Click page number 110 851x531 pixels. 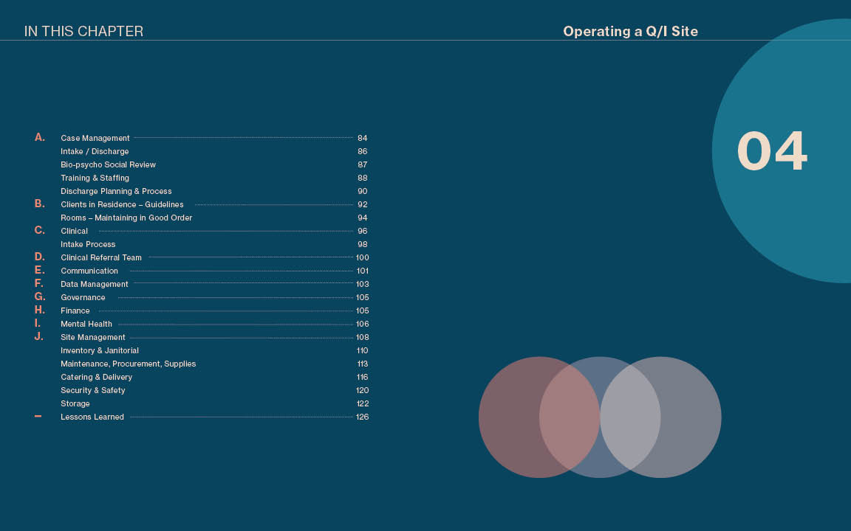click(x=363, y=350)
